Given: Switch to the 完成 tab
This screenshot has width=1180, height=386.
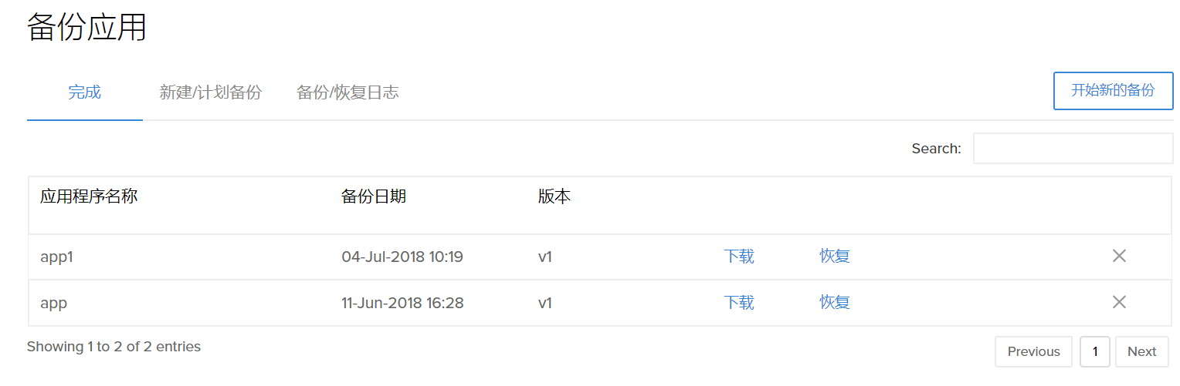Looking at the screenshot, I should [x=84, y=93].
